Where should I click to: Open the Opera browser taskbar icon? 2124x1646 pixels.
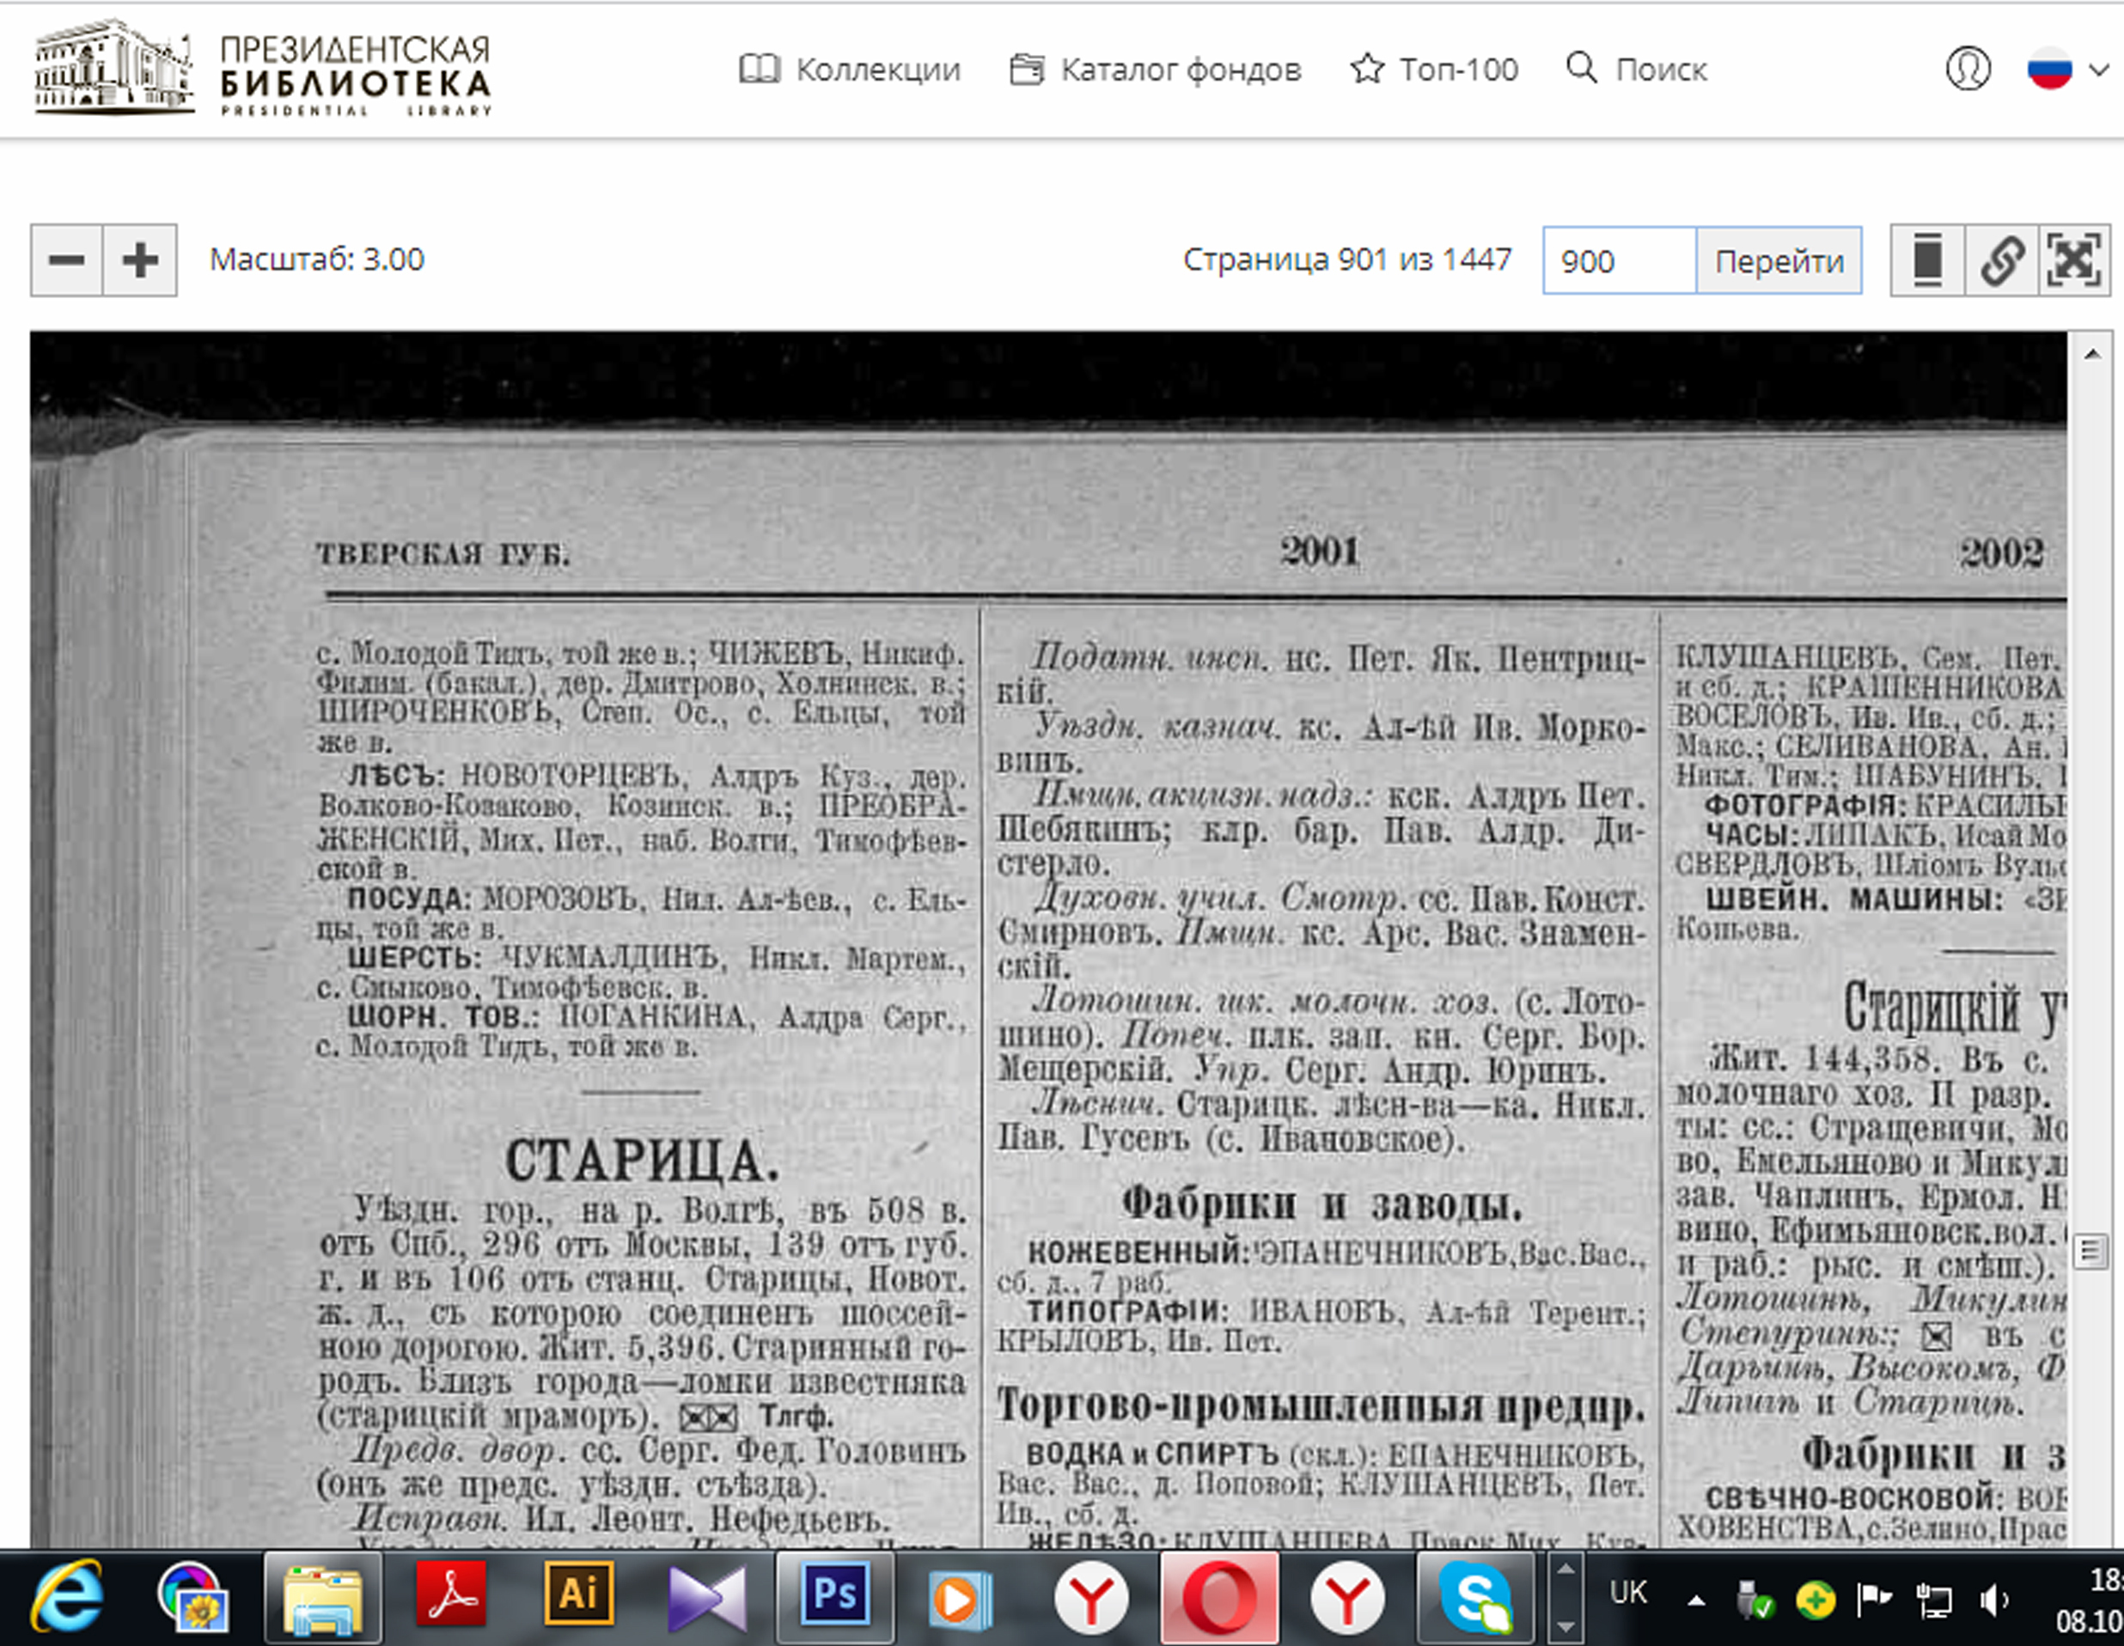(x=1218, y=1599)
